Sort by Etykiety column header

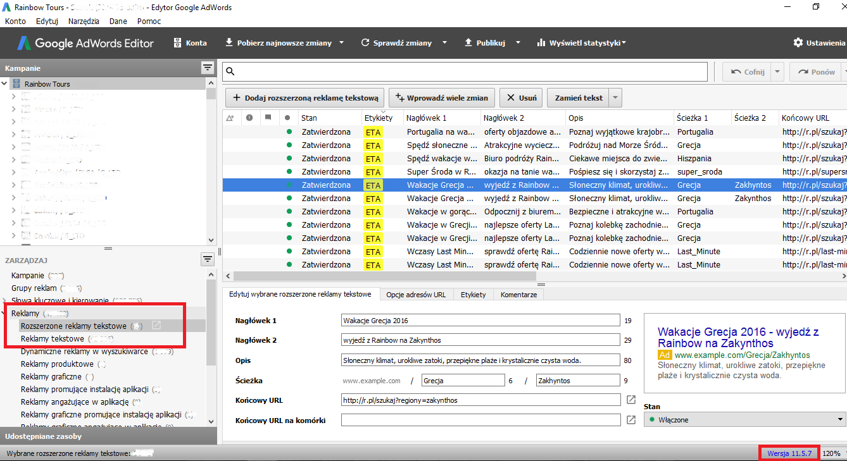382,118
